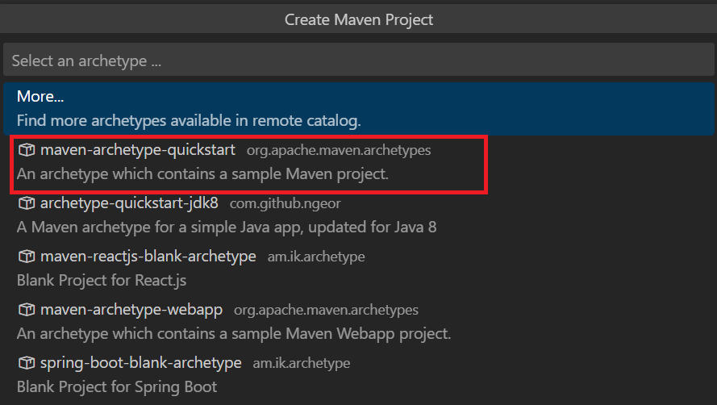Click the maven-archetype-webapp package icon
717x405 pixels.
coord(27,310)
